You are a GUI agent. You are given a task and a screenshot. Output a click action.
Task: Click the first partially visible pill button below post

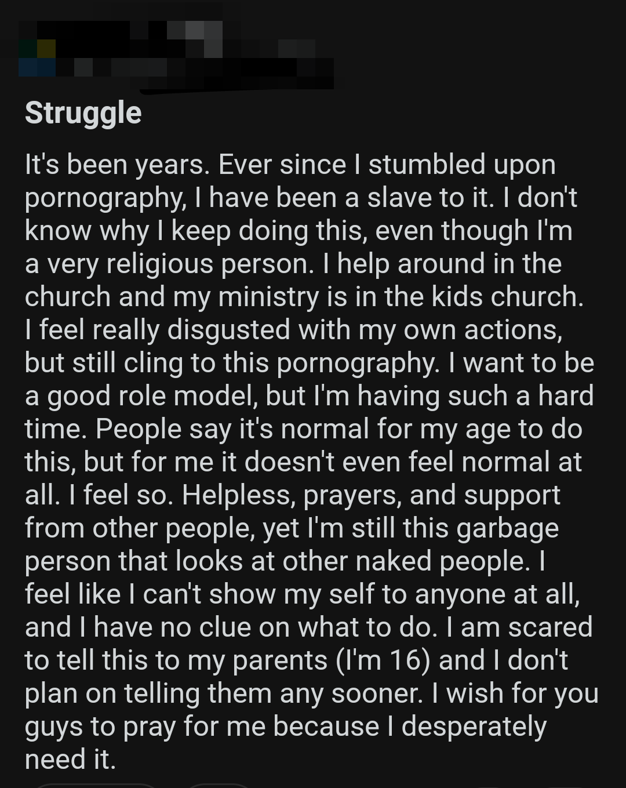pos(96,785)
